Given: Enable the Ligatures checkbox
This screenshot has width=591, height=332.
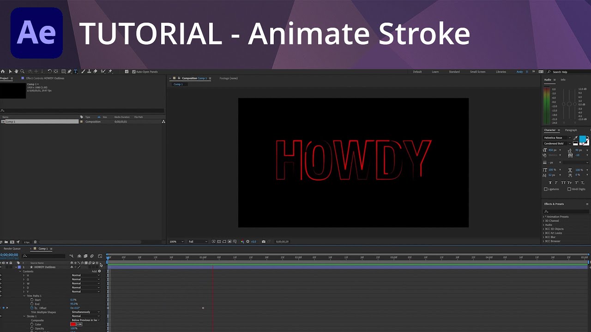Looking at the screenshot, I should [x=546, y=189].
